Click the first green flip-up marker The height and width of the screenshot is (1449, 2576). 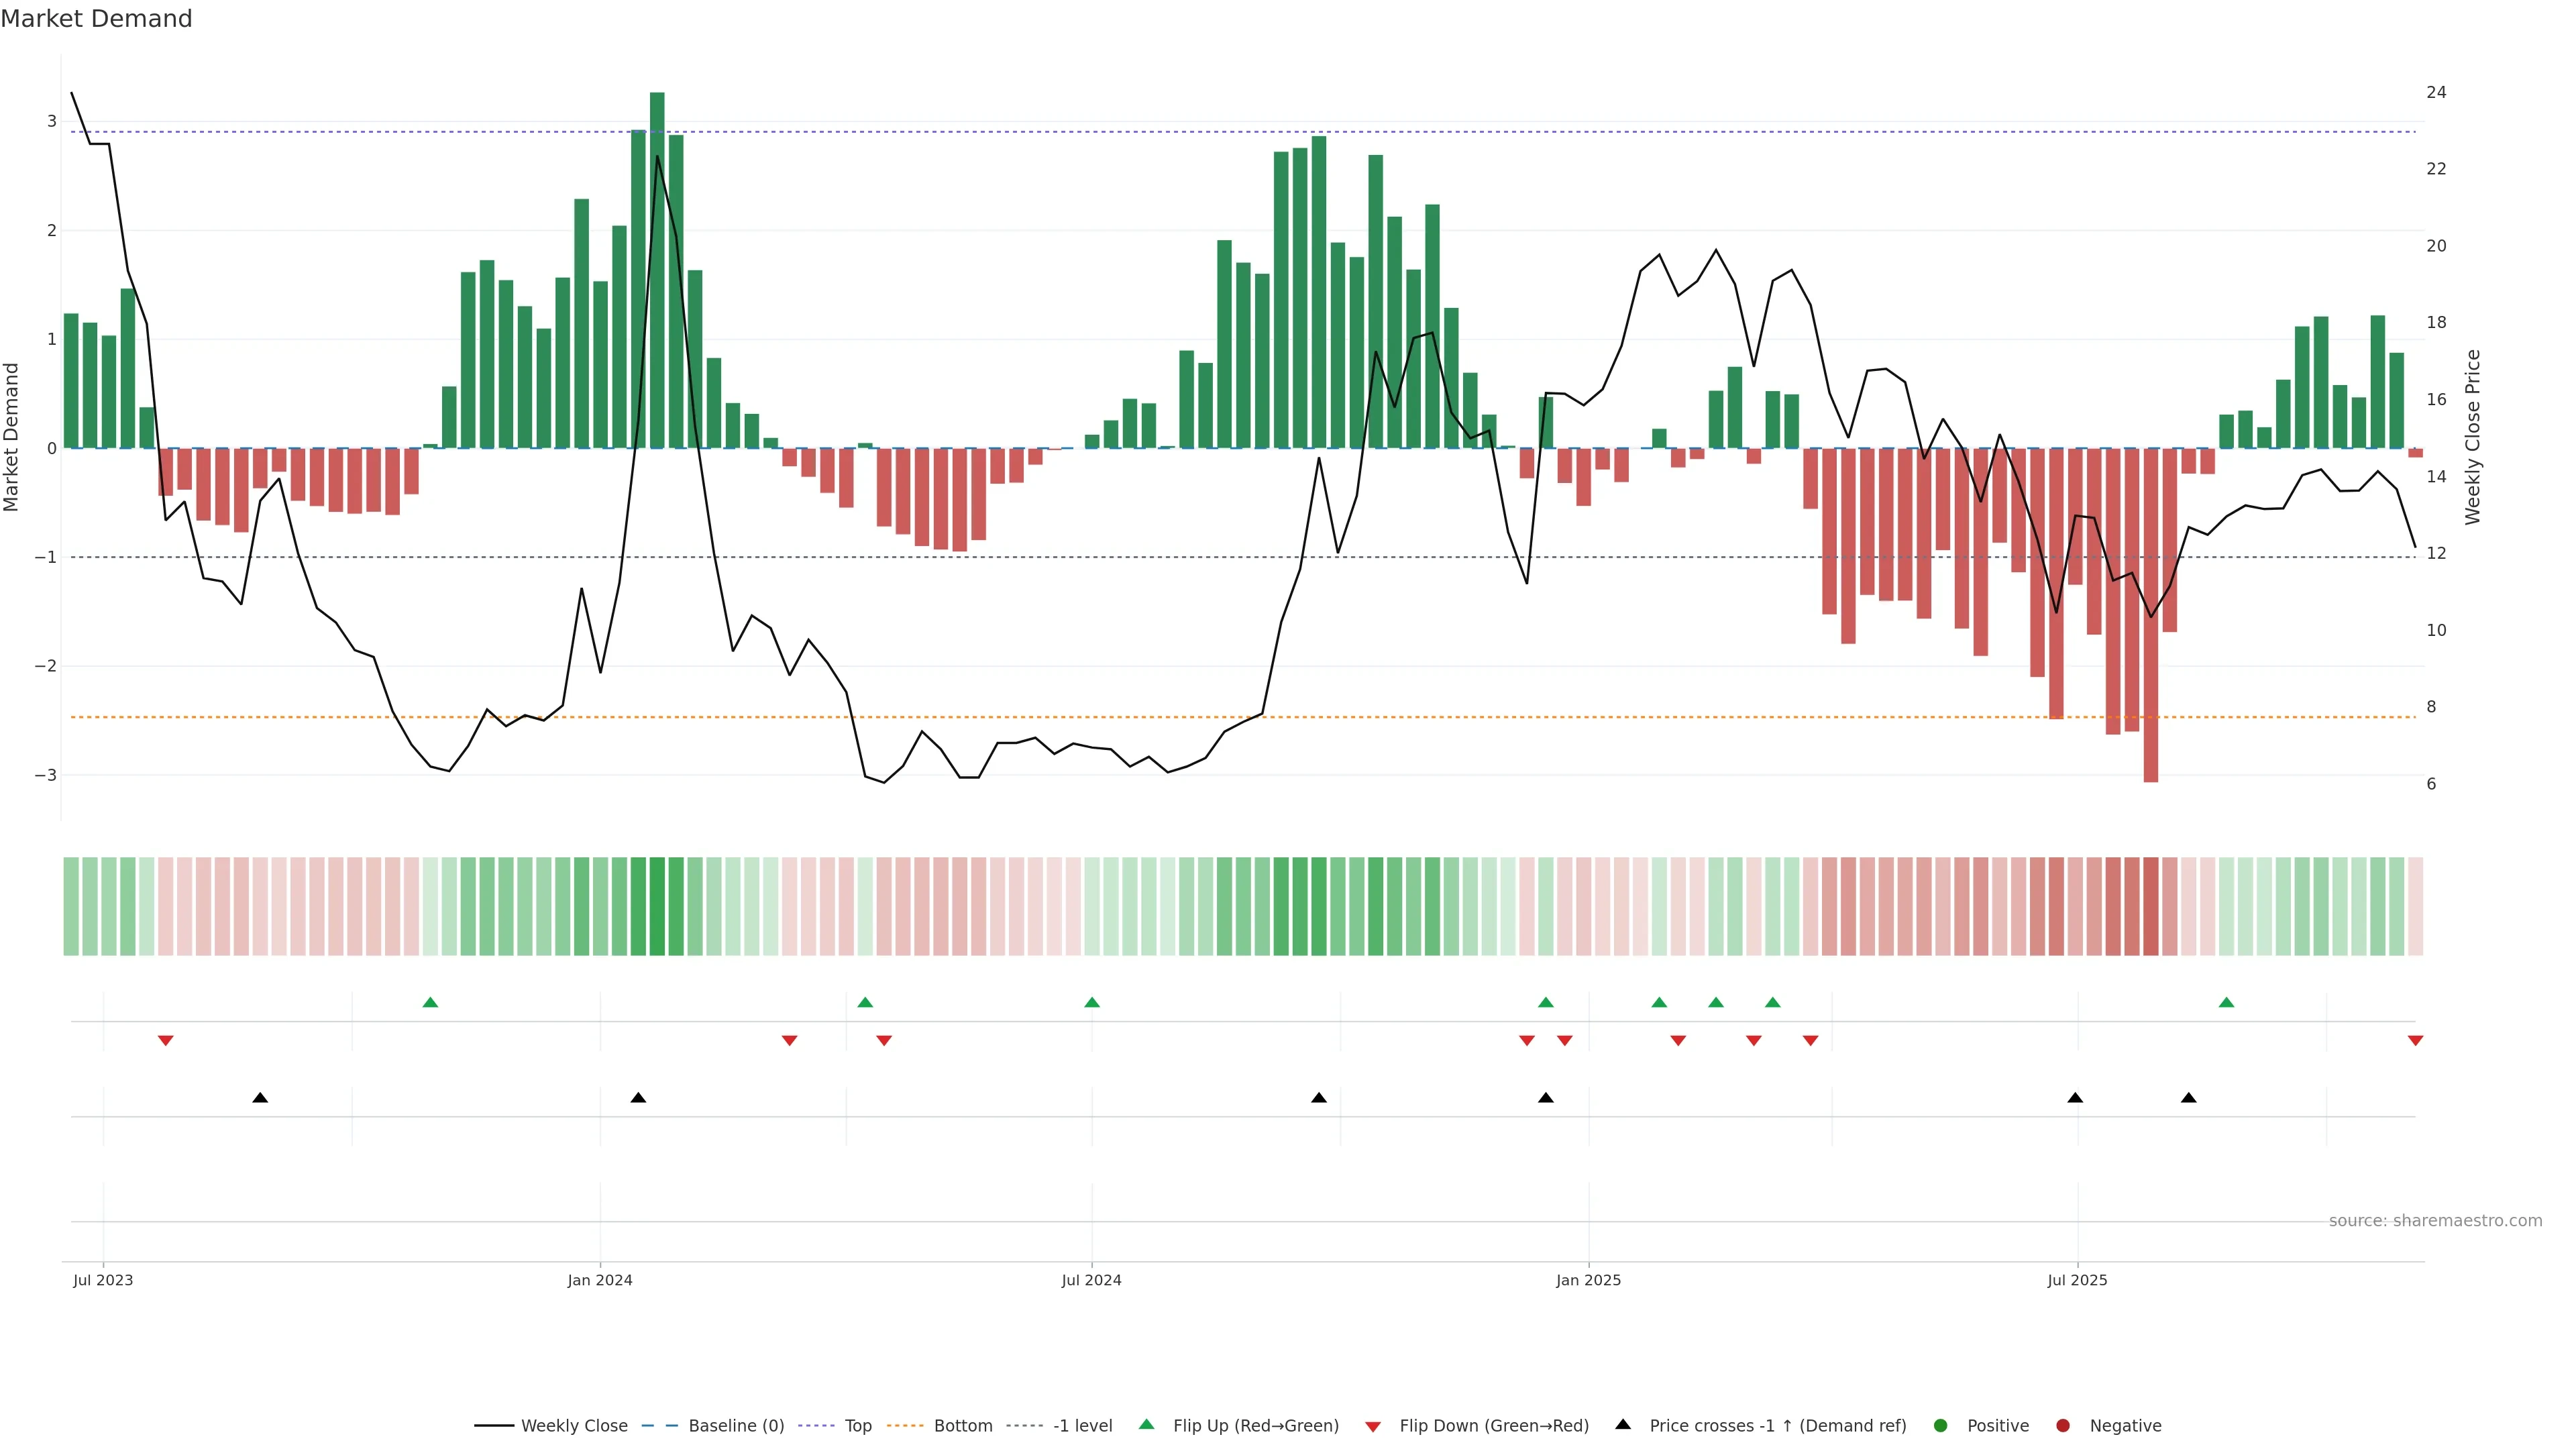[430, 1002]
